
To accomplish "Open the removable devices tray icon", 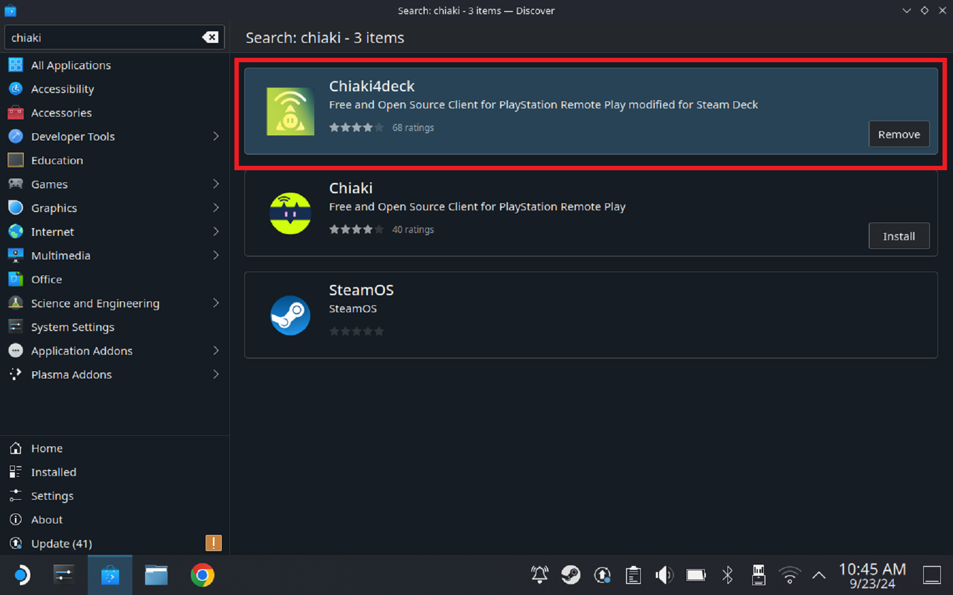I will coord(758,575).
